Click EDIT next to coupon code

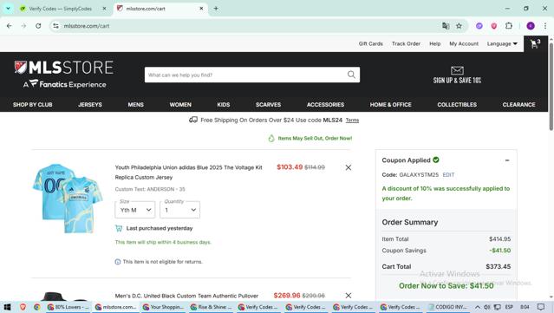[x=448, y=175]
